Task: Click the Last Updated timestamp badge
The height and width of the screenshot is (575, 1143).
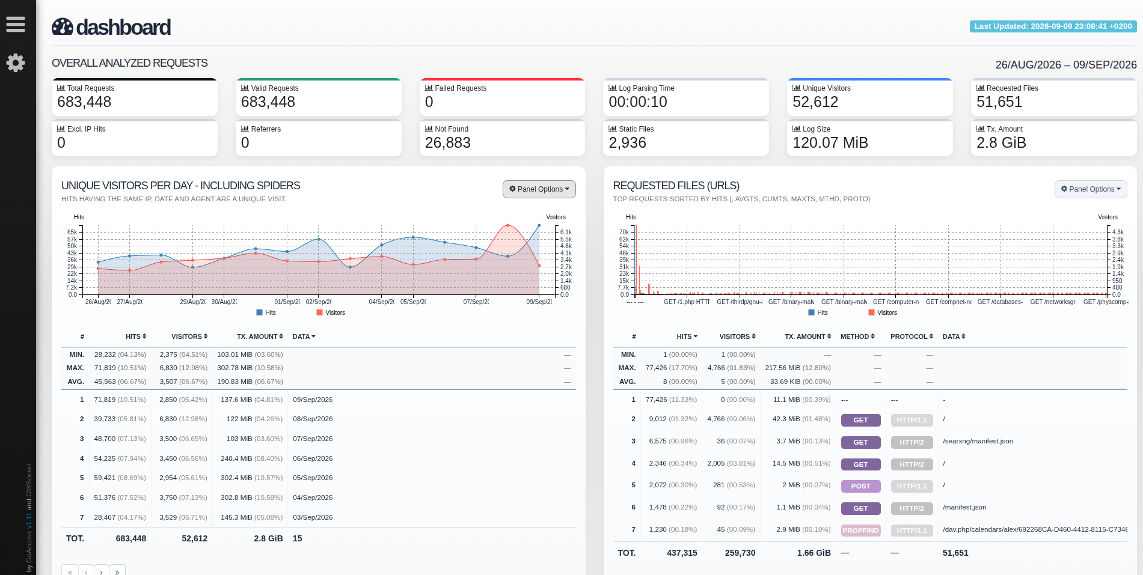Action: 1053,26
